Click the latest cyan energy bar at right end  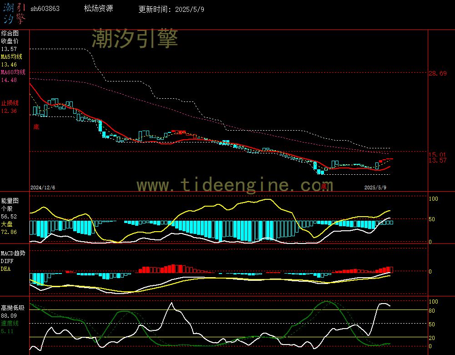coord(391,223)
